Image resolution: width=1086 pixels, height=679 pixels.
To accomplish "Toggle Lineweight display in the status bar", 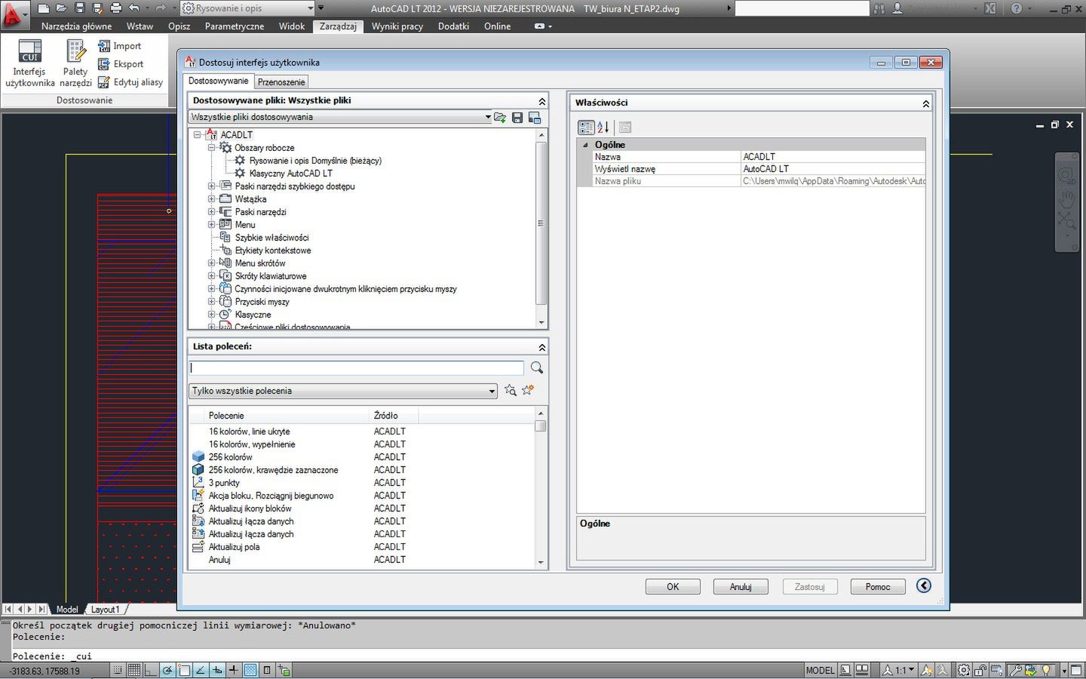I will [x=234, y=670].
